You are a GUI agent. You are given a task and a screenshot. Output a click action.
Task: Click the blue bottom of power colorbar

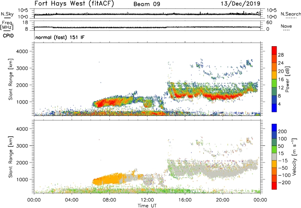(274, 108)
